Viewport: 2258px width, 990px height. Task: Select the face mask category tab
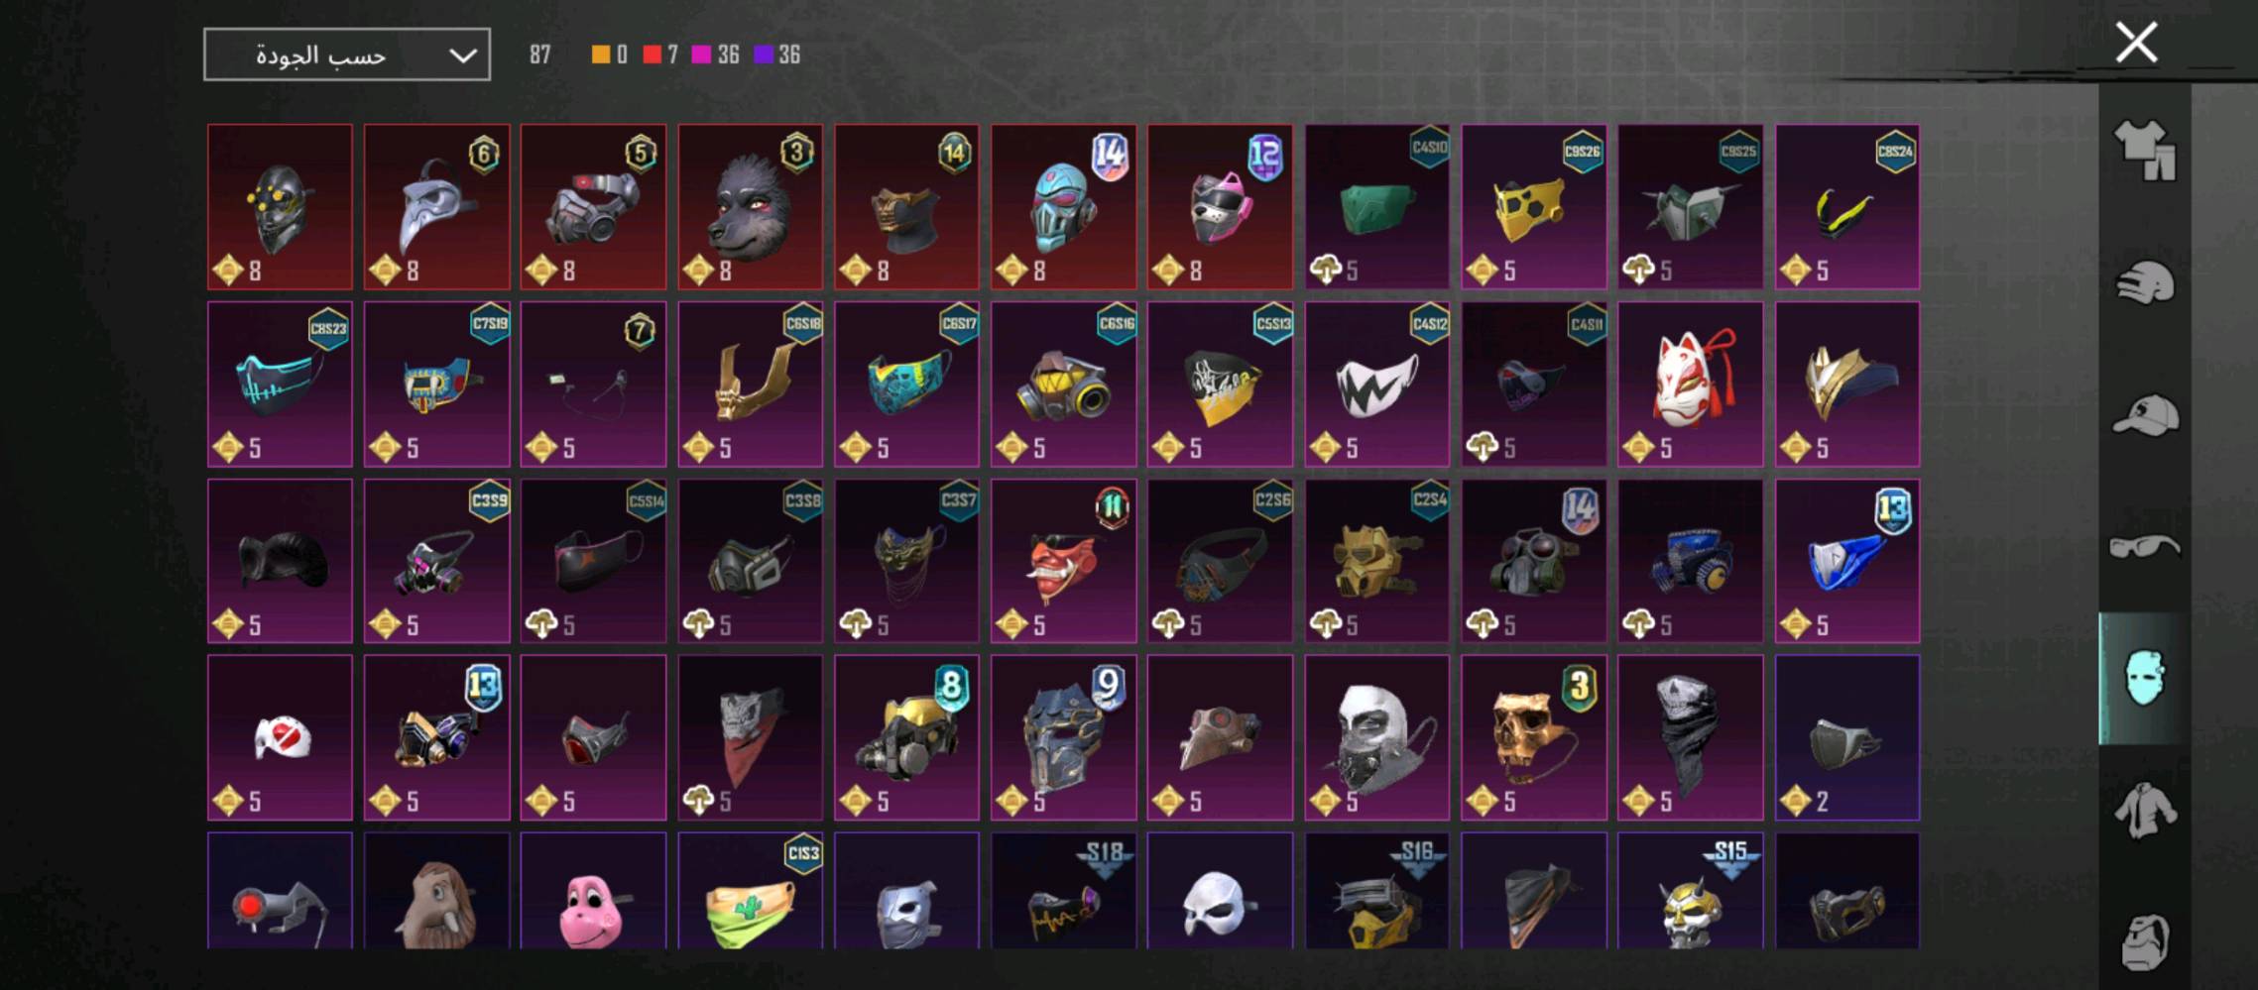[2144, 678]
